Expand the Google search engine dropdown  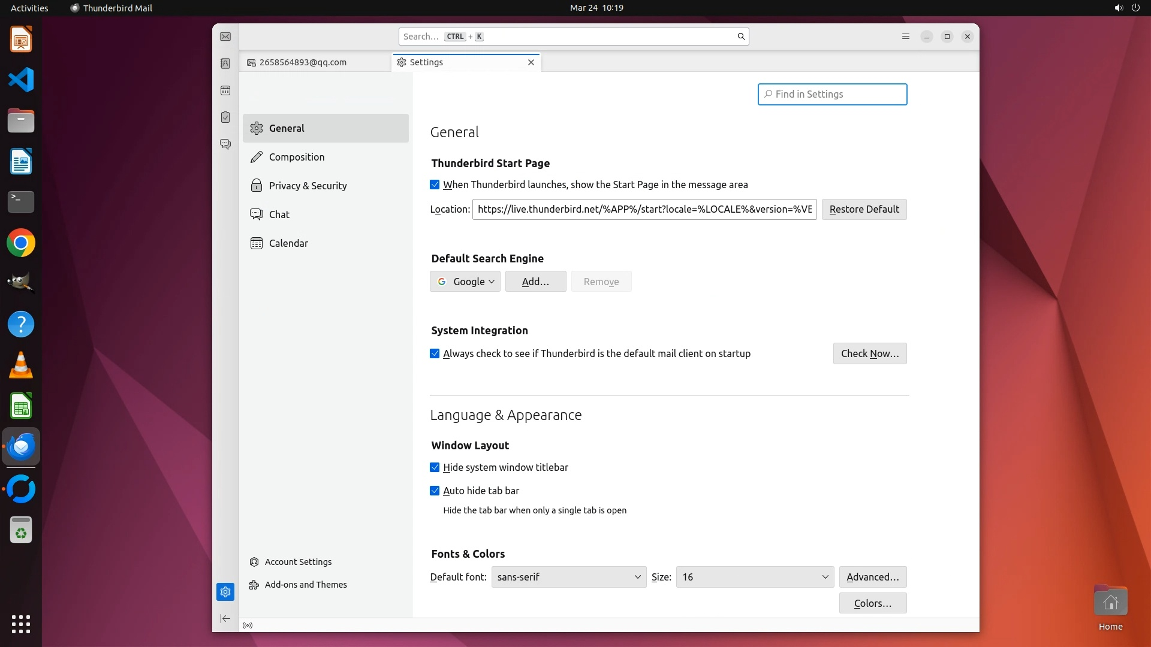465,282
